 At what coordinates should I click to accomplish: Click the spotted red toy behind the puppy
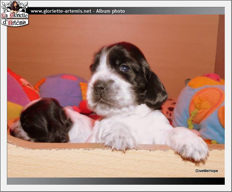(169, 108)
